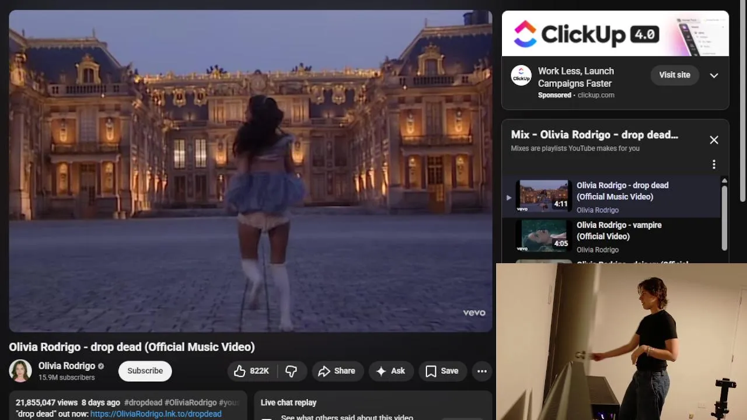Click the Live chat replay heading
Viewport: 747px width, 420px height.
288,402
